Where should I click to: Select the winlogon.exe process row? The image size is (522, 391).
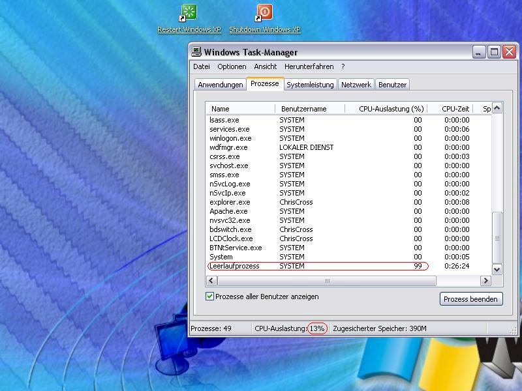coord(348,138)
